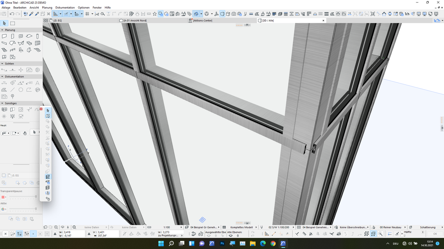
Task: Switch to the A-01 Ansicht Nord tab
Action: click(135, 20)
